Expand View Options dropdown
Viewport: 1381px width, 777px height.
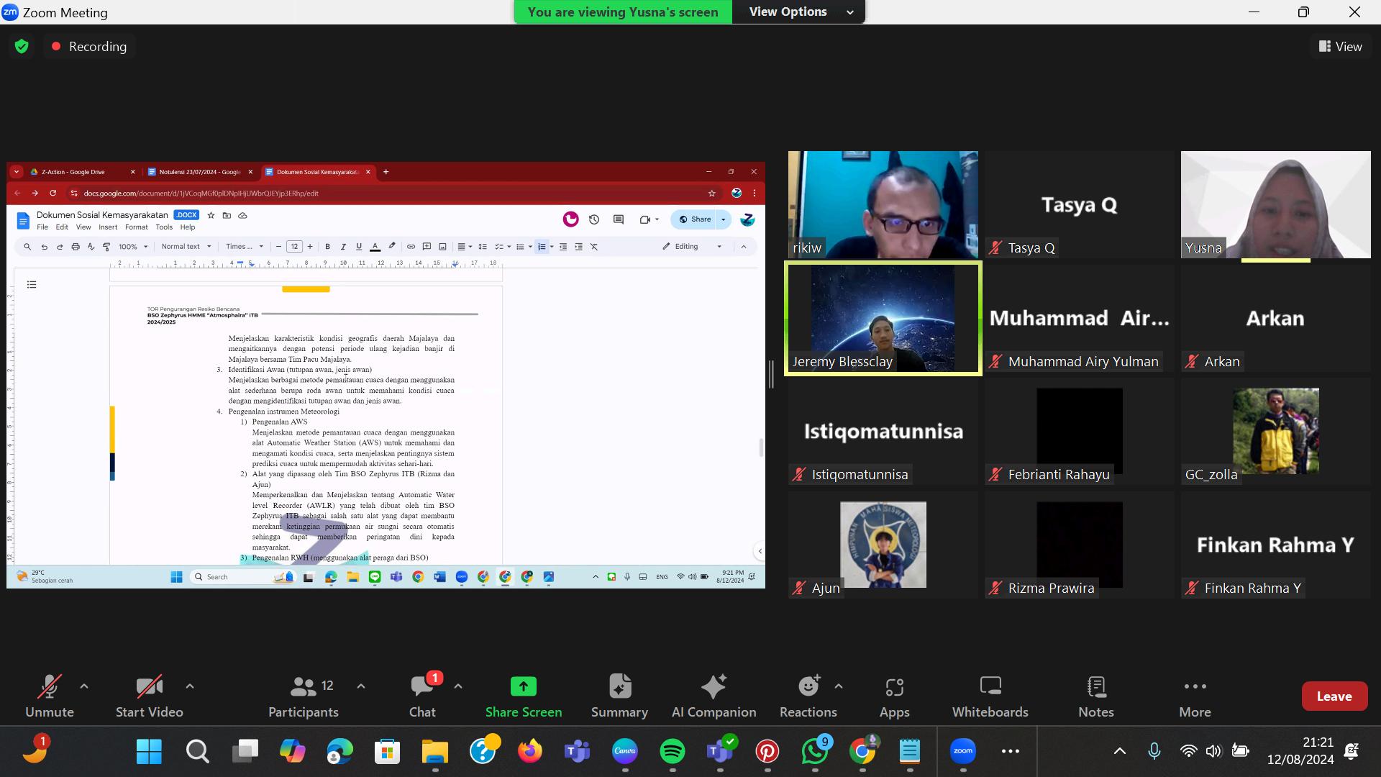(x=798, y=12)
